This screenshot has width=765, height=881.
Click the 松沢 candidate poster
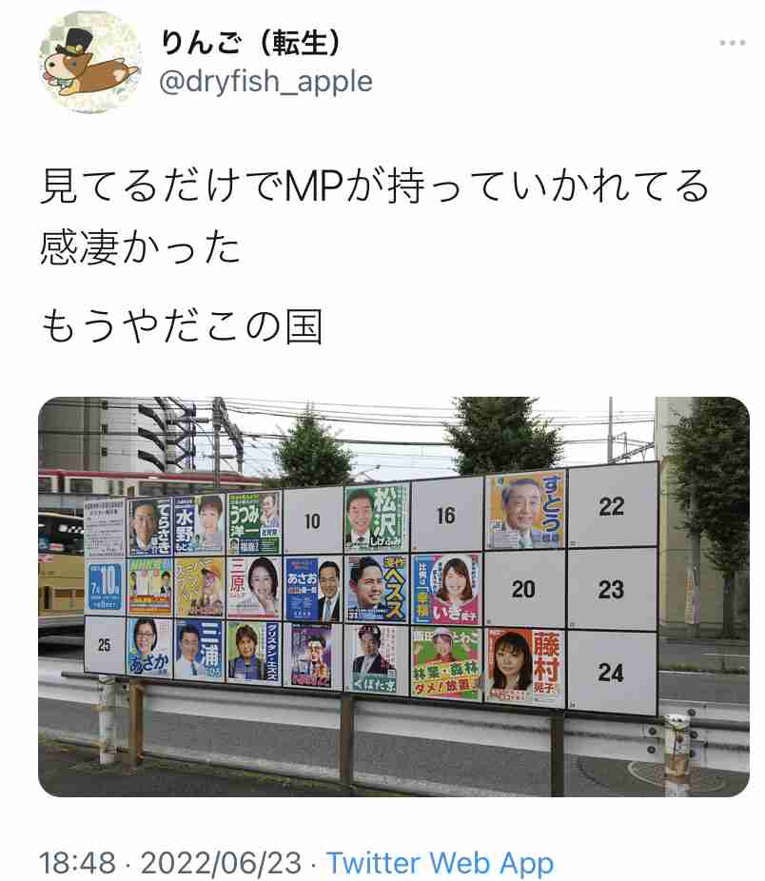click(377, 518)
